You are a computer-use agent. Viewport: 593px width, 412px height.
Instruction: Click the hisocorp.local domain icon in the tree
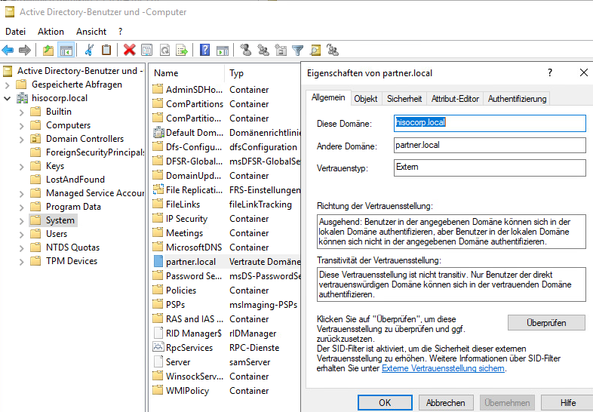tap(23, 98)
